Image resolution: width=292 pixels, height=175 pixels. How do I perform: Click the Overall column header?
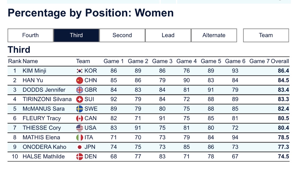pos(280,61)
